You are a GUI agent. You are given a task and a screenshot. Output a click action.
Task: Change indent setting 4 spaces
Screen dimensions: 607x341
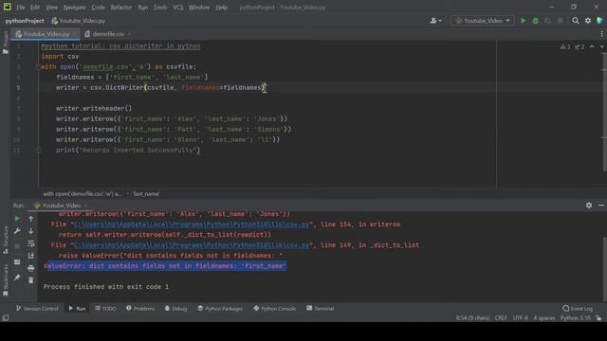(543, 318)
